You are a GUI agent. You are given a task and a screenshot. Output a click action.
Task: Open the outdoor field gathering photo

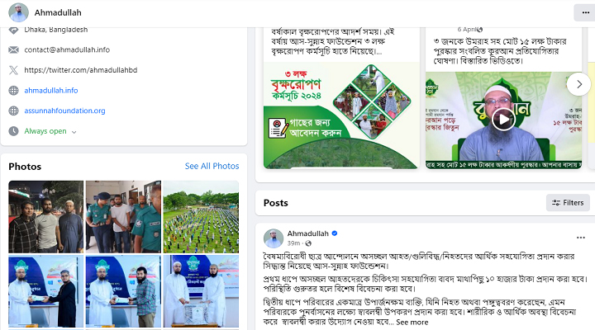[x=201, y=217]
